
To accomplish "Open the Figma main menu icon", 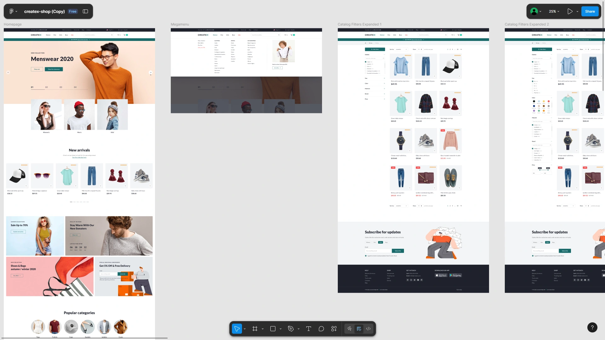I will tap(11, 11).
